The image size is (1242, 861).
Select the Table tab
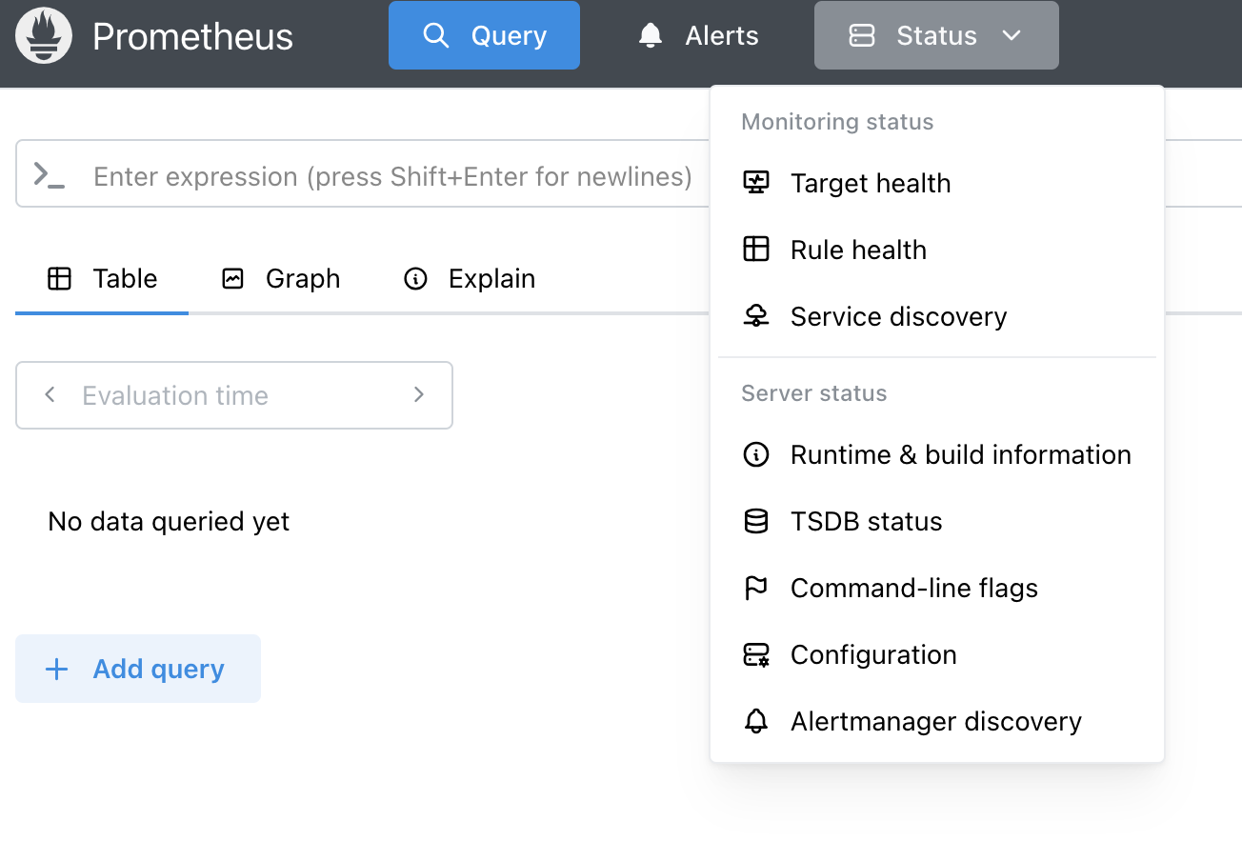103,278
